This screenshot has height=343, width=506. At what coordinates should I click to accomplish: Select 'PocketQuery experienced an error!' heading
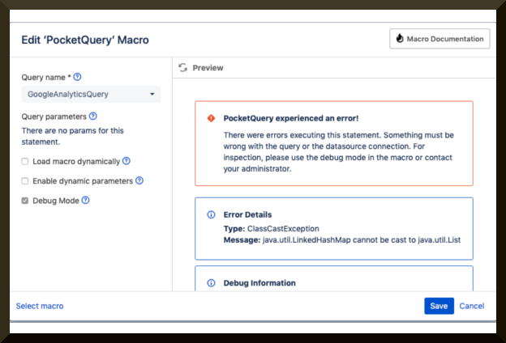coord(291,118)
